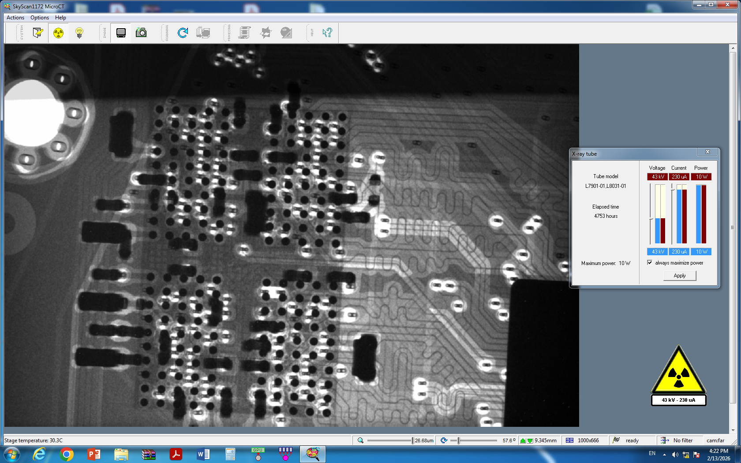Viewport: 741px width, 463px height.
Task: Click the blue rotate arrow scanning icon
Action: click(x=183, y=33)
